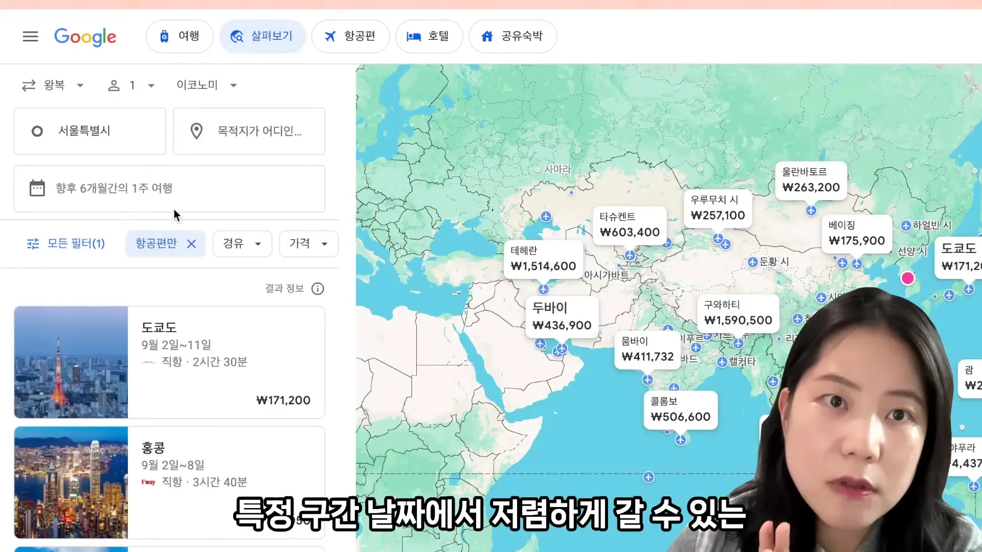Click the airport pin under 울란바토르 label
Viewport: 982px width, 552px height.
(x=811, y=211)
